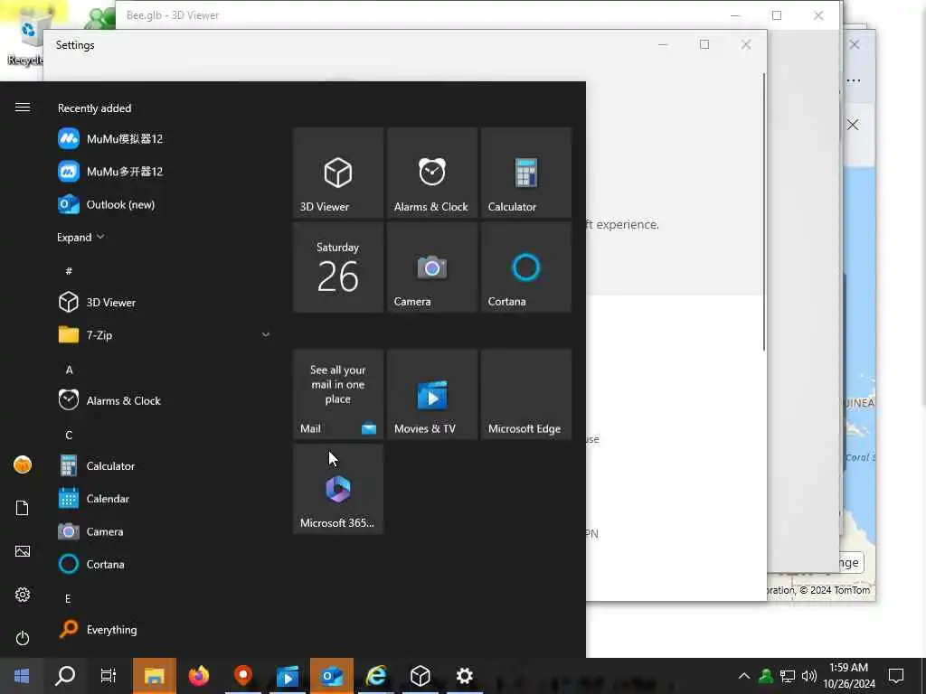The width and height of the screenshot is (926, 694).
Task: Open Camera in the app list
Action: (165, 531)
